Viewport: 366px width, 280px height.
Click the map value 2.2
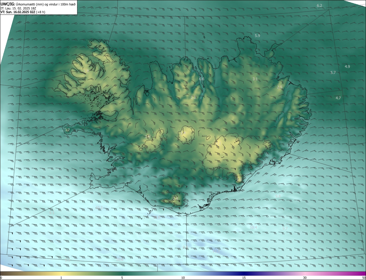click(x=194, y=98)
